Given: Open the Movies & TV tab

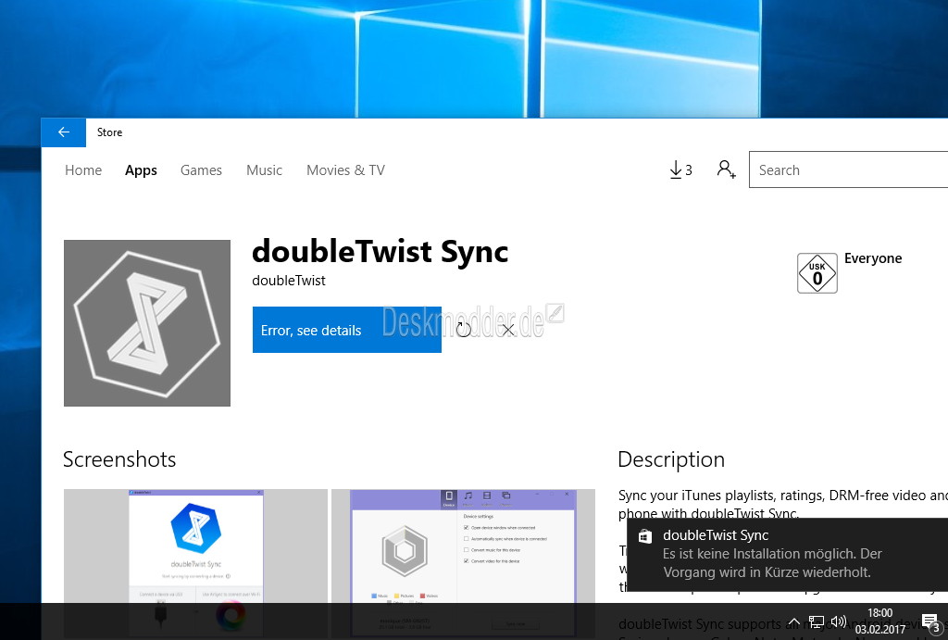Looking at the screenshot, I should (346, 170).
